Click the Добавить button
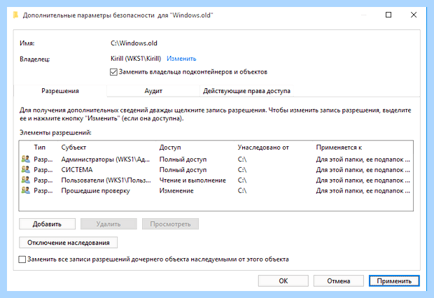The width and height of the screenshot is (434, 298). pos(47,224)
